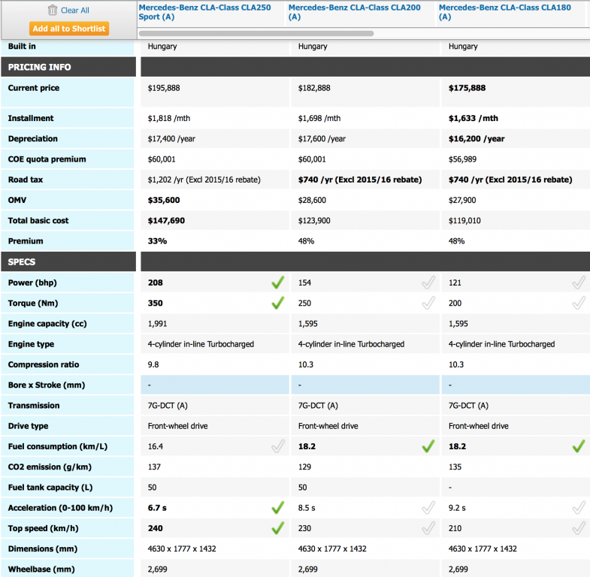The width and height of the screenshot is (590, 577).
Task: Open Mercedes-Benz CLA-Class CLA180 link
Action: coord(505,12)
